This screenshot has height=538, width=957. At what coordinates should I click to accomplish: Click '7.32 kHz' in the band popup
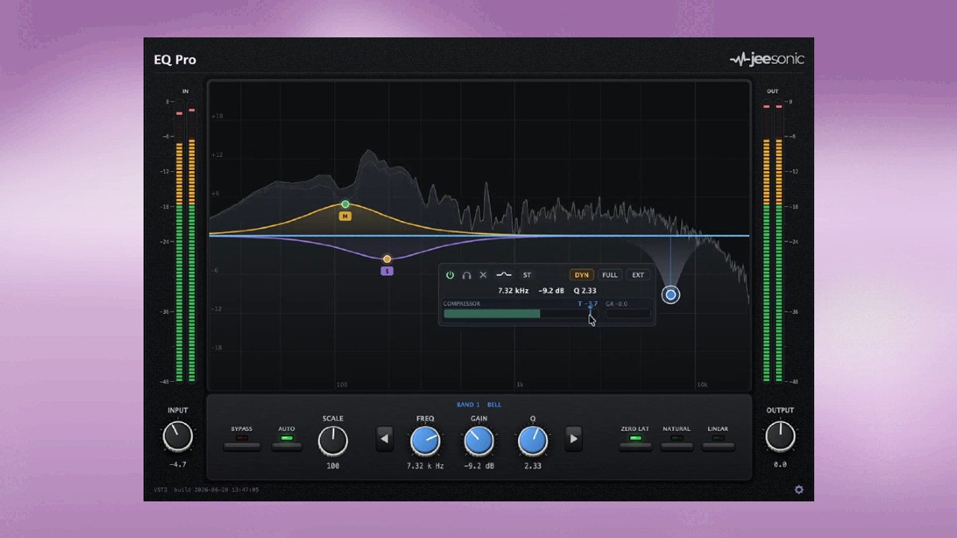click(x=514, y=291)
